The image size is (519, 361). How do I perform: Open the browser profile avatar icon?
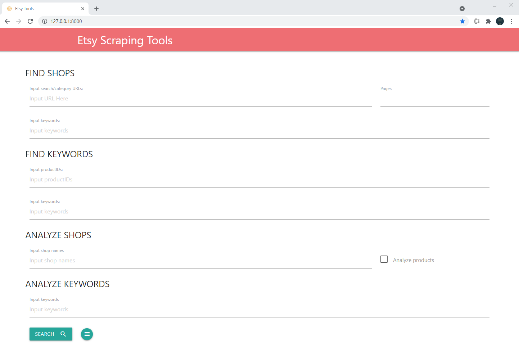tap(500, 21)
